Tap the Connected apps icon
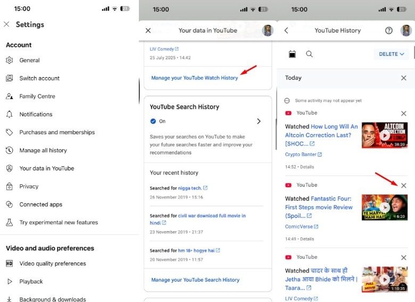The image size is (415, 302). (9, 204)
